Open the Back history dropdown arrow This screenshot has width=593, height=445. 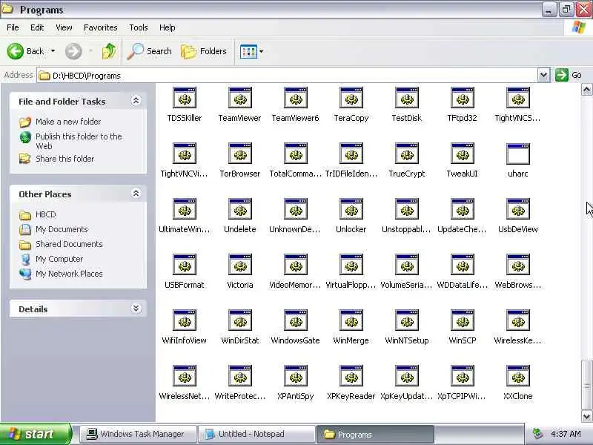coord(53,51)
